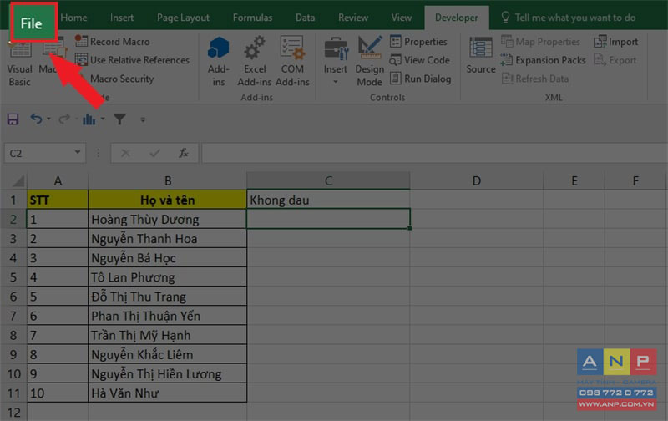Open control Properties

pos(418,41)
